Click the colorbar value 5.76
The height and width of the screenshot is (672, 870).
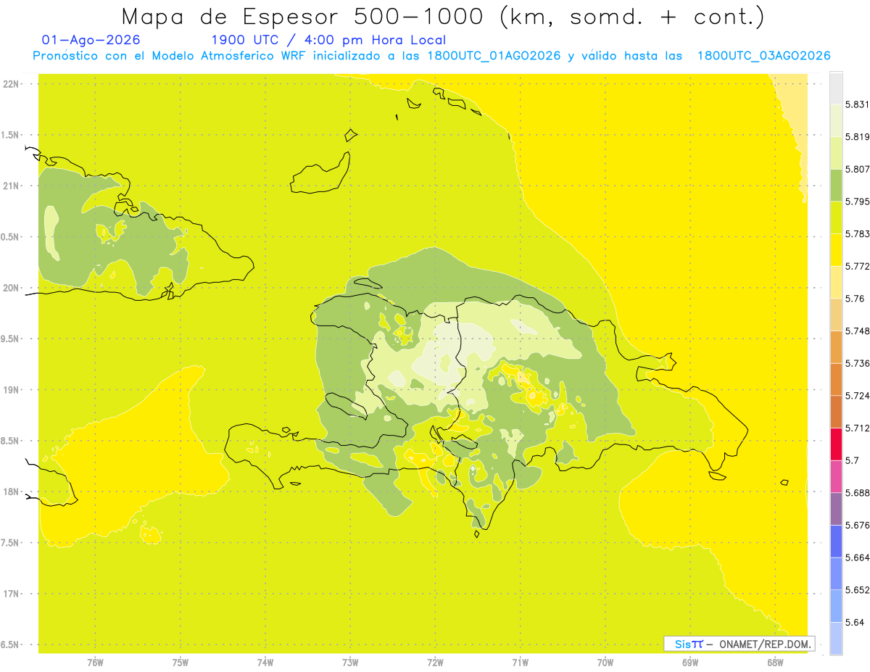click(855, 299)
